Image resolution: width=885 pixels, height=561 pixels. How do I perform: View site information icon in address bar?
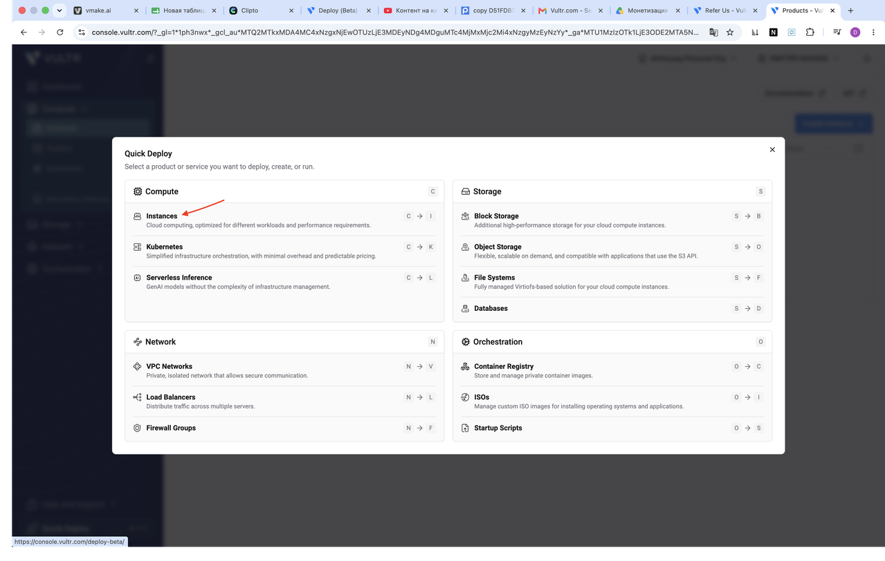(x=82, y=32)
